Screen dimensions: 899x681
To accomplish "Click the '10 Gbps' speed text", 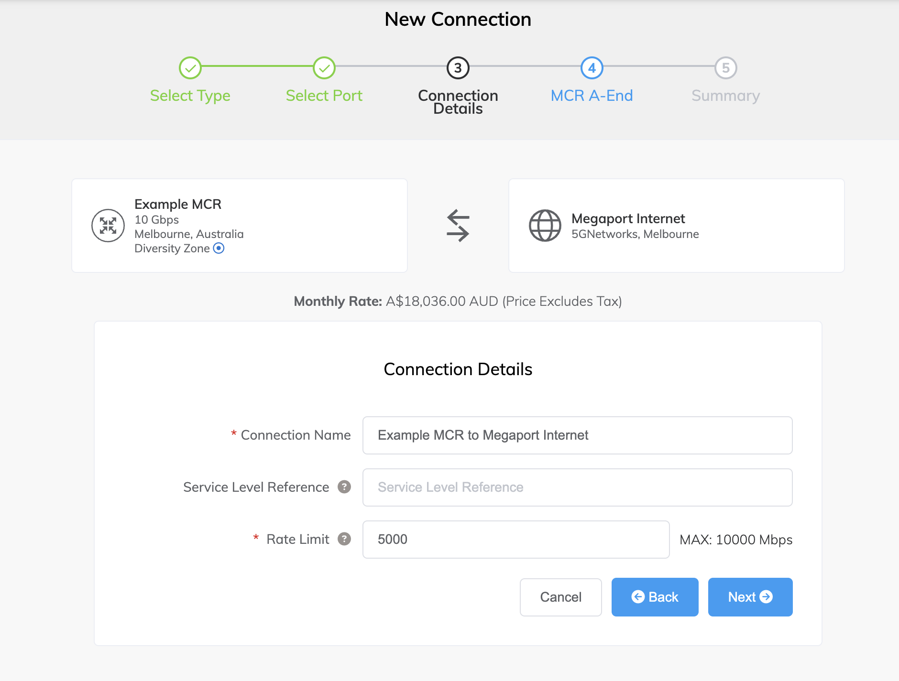I will (x=156, y=220).
